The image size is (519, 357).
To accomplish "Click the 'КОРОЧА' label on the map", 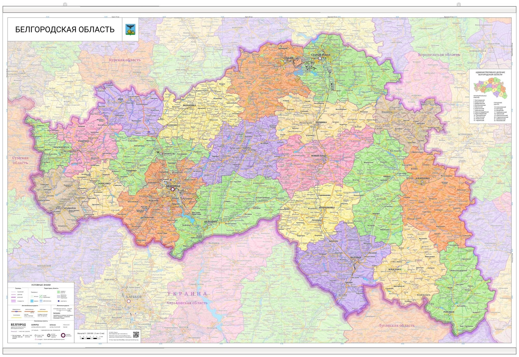I will [247, 148].
